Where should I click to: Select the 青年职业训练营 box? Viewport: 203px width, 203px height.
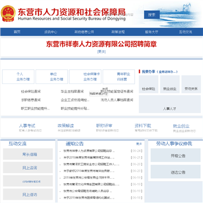pos(119,77)
